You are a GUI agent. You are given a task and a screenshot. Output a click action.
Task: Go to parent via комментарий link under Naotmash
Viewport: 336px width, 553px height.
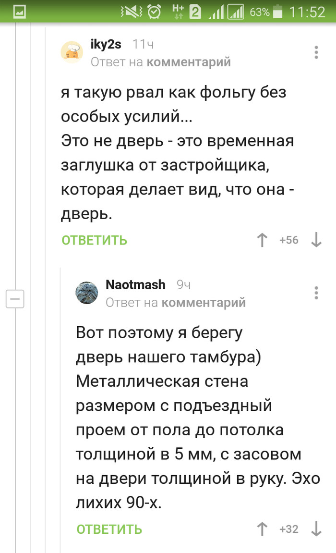pyautogui.click(x=203, y=302)
